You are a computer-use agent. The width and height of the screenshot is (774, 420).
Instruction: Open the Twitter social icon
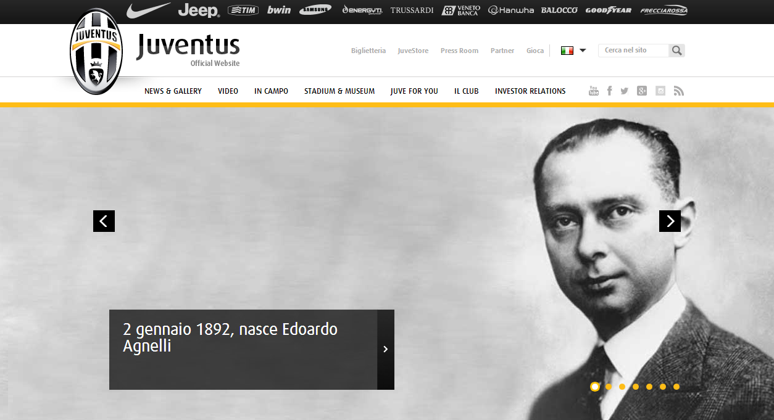[x=625, y=91]
